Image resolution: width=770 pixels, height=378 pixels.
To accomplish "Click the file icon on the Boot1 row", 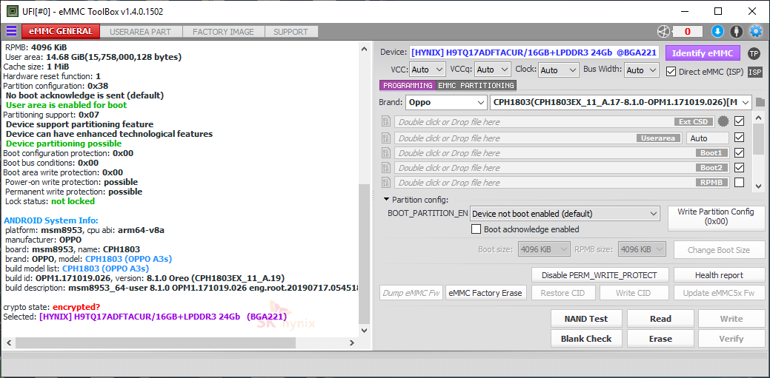I will point(386,153).
